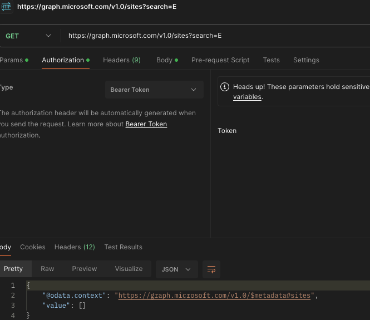Open the Headers (9) request tab
The width and height of the screenshot is (370, 320).
122,60
